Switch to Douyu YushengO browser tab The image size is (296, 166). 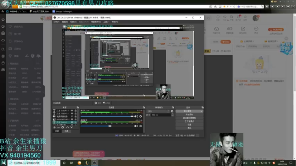coord(63,11)
